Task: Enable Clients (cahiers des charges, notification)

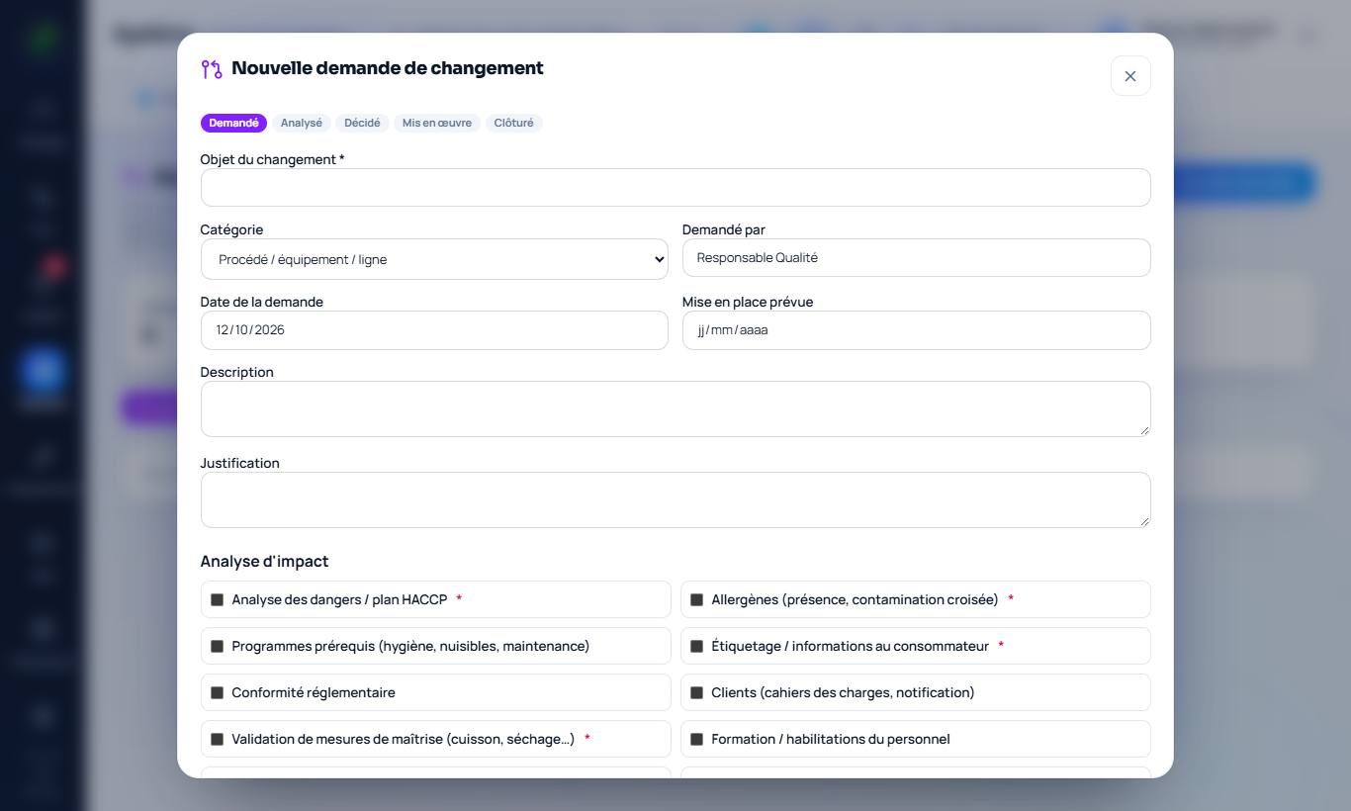Action: 697,692
